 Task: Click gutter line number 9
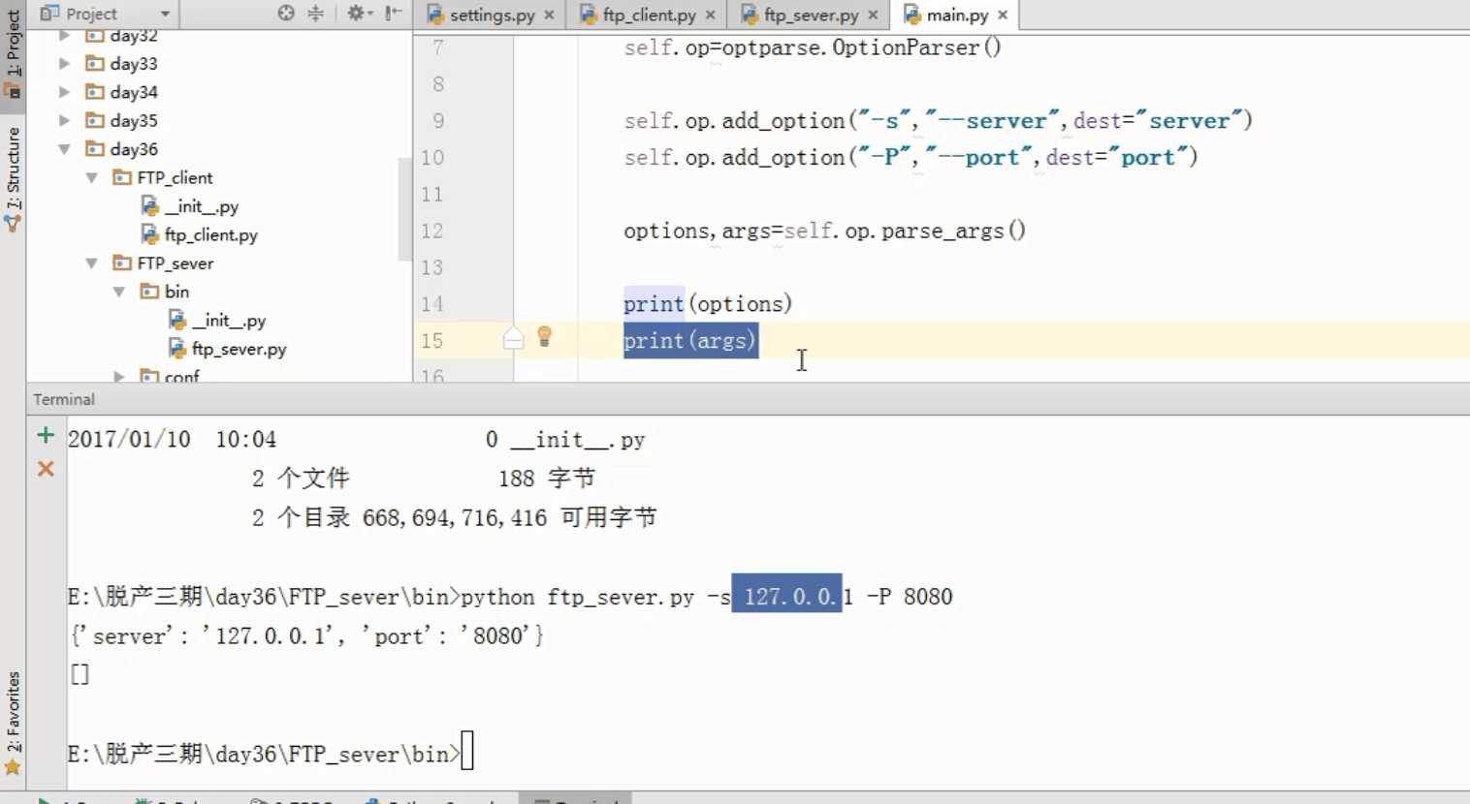click(438, 121)
